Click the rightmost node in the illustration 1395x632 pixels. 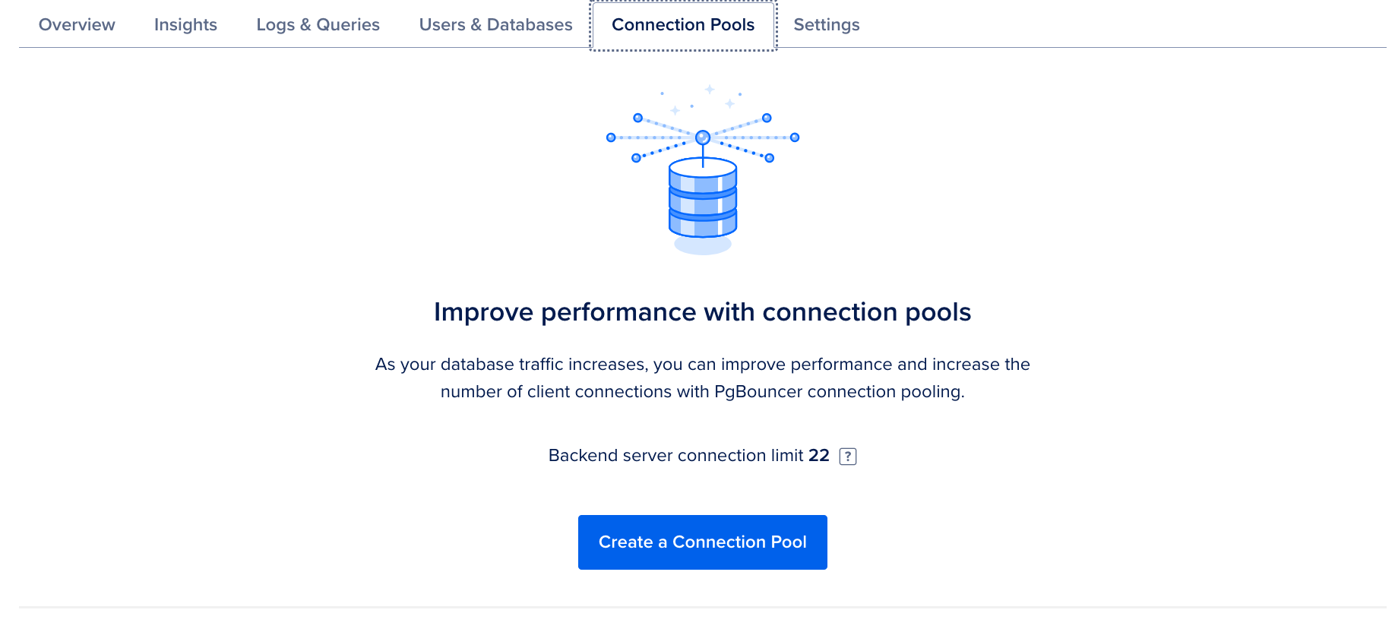point(795,137)
